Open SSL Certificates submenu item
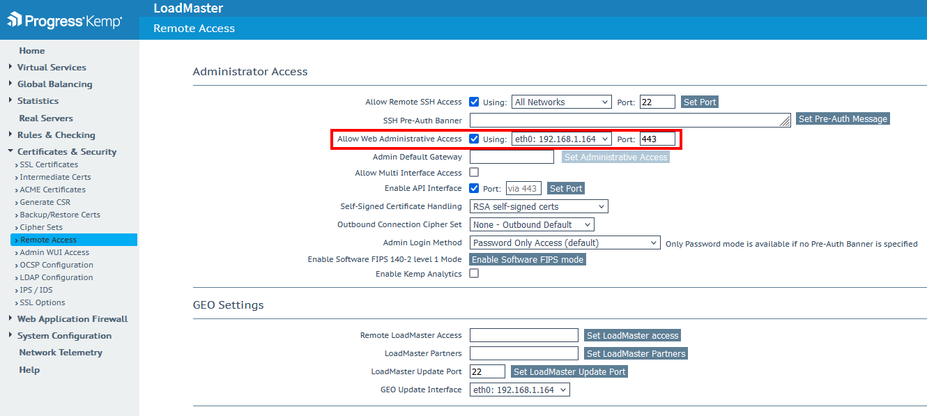The height and width of the screenshot is (416, 927). click(49, 164)
